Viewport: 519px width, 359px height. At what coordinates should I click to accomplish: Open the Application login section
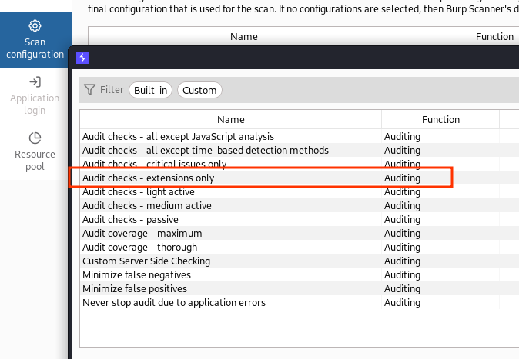tap(35, 95)
